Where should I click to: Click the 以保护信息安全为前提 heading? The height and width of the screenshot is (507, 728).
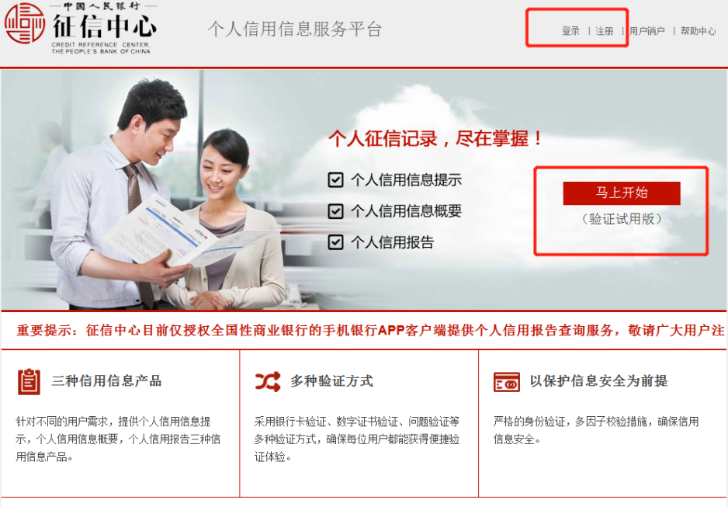pos(599,381)
